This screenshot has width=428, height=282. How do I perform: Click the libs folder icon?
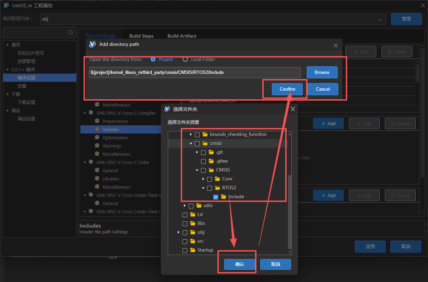193,223
